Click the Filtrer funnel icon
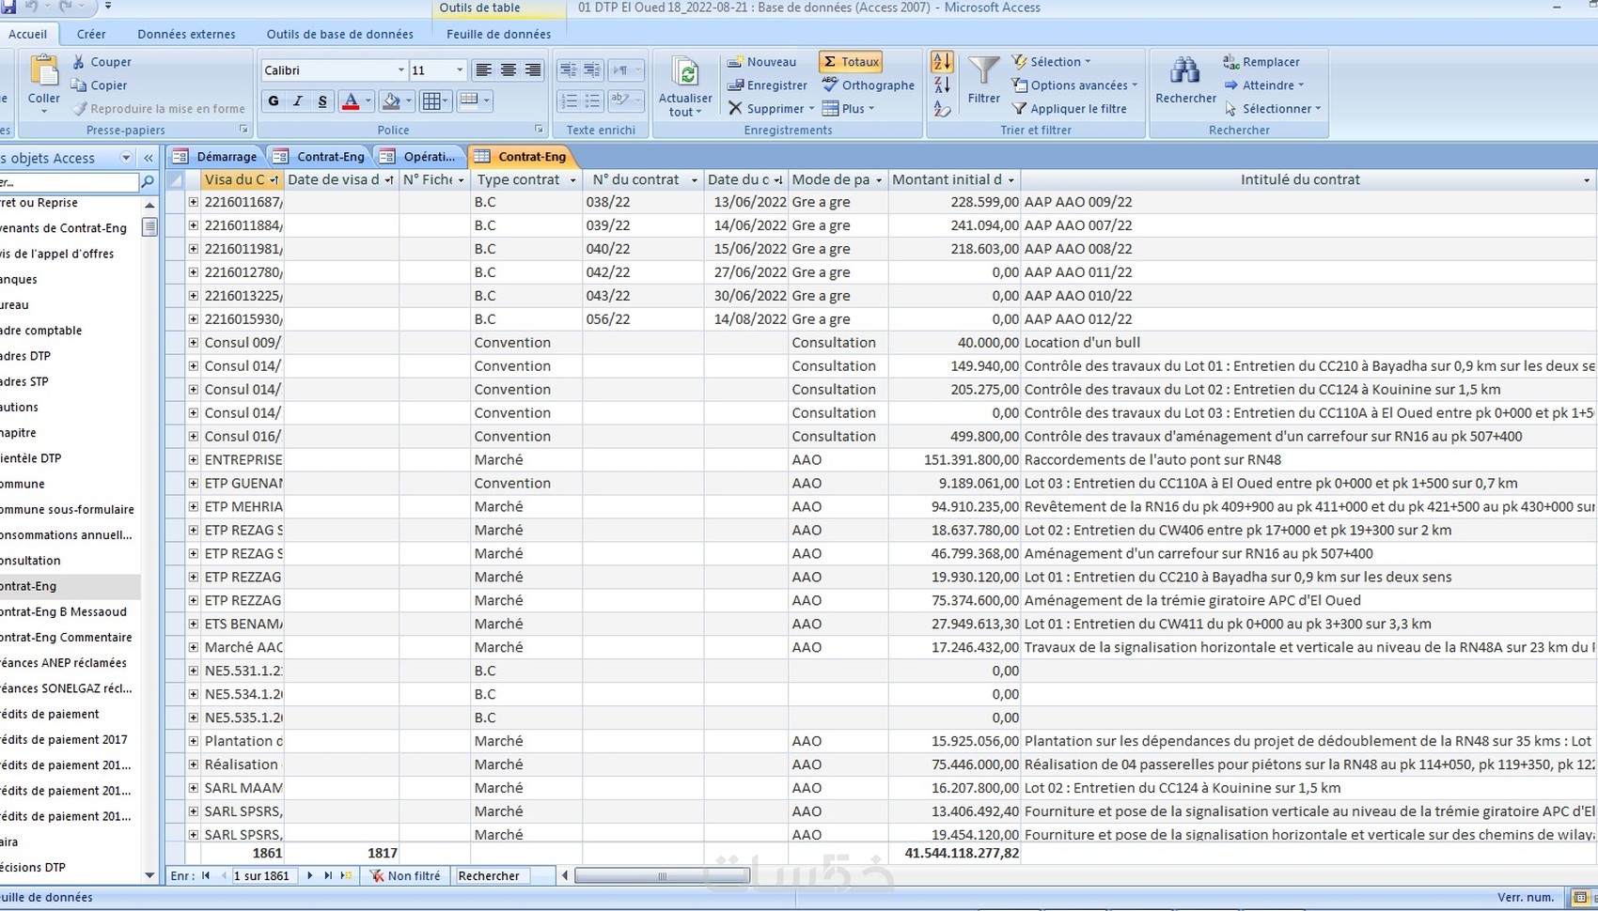Image resolution: width=1598 pixels, height=911 pixels. (983, 71)
